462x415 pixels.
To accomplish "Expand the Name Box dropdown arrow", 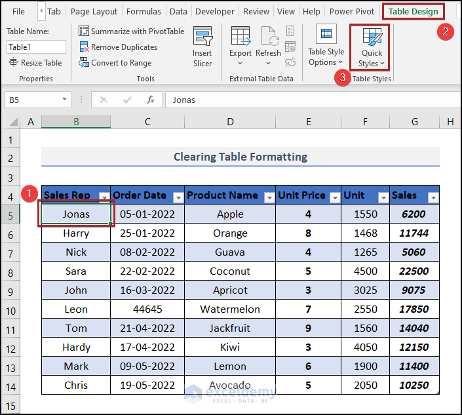I will (x=65, y=100).
